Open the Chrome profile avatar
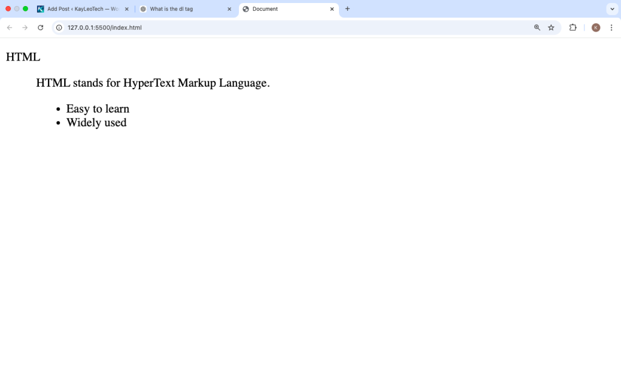The width and height of the screenshot is (621, 388). coord(596,27)
